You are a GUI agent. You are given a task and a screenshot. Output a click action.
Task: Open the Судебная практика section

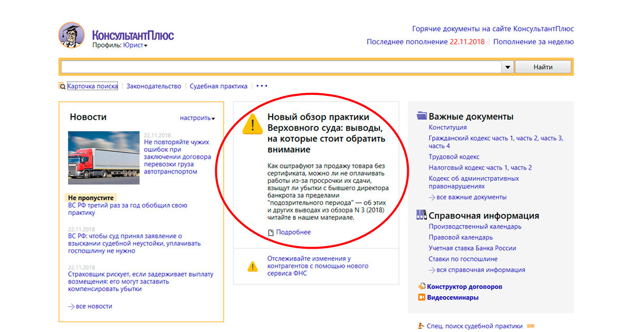[218, 86]
